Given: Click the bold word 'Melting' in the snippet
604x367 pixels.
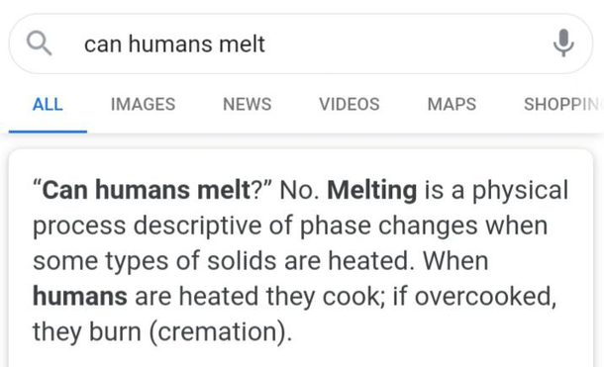Looking at the screenshot, I should click(x=371, y=190).
